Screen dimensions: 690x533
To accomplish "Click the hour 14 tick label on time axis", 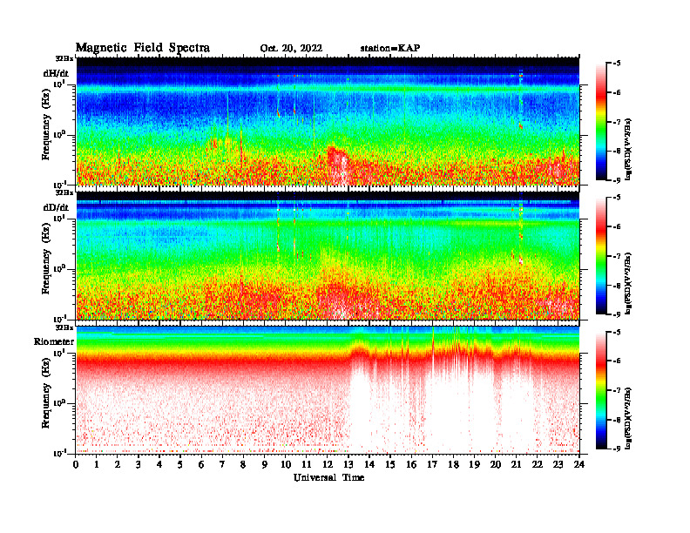I will click(369, 464).
